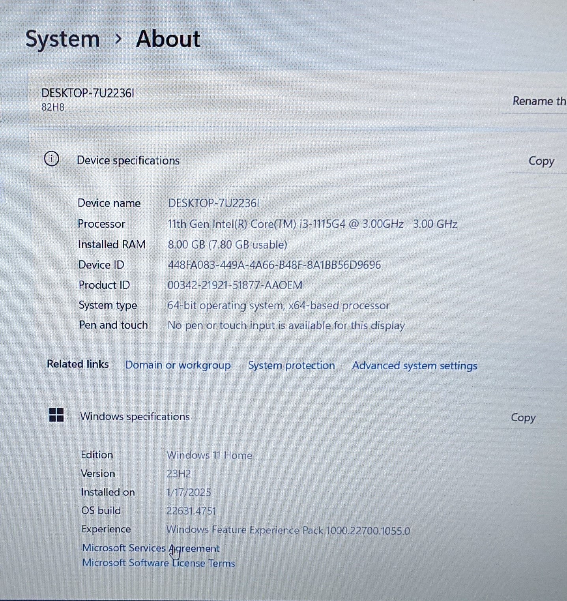The height and width of the screenshot is (601, 567).
Task: Open Microsoft Software License Terms link
Action: pos(159,563)
